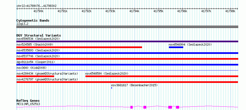The height and width of the screenshot is (110, 246).
Task: Click the 41795k ruler tick label
Action: (x=158, y=11)
